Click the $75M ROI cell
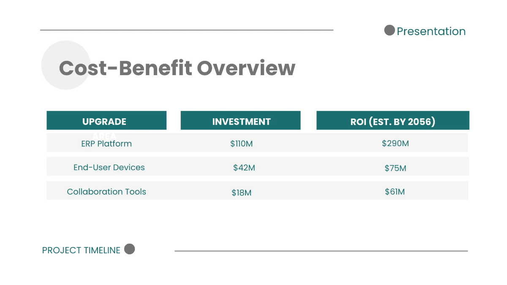 (x=395, y=168)
